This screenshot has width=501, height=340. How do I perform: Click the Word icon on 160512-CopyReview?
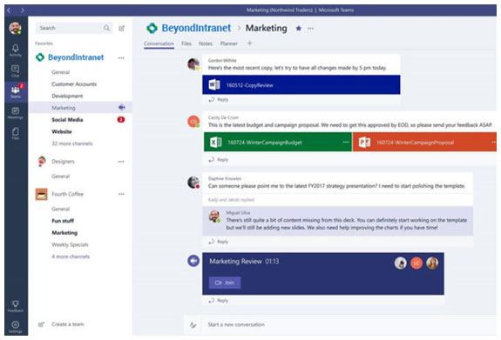click(x=214, y=85)
